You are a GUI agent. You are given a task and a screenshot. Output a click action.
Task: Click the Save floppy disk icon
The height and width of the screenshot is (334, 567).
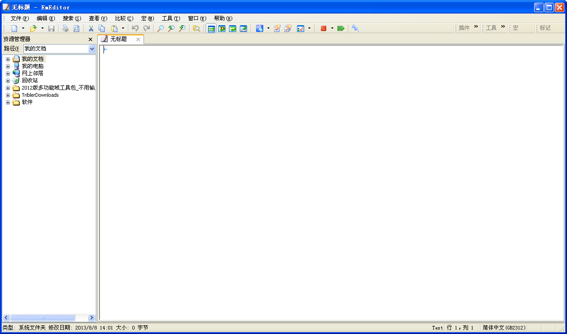pos(51,28)
